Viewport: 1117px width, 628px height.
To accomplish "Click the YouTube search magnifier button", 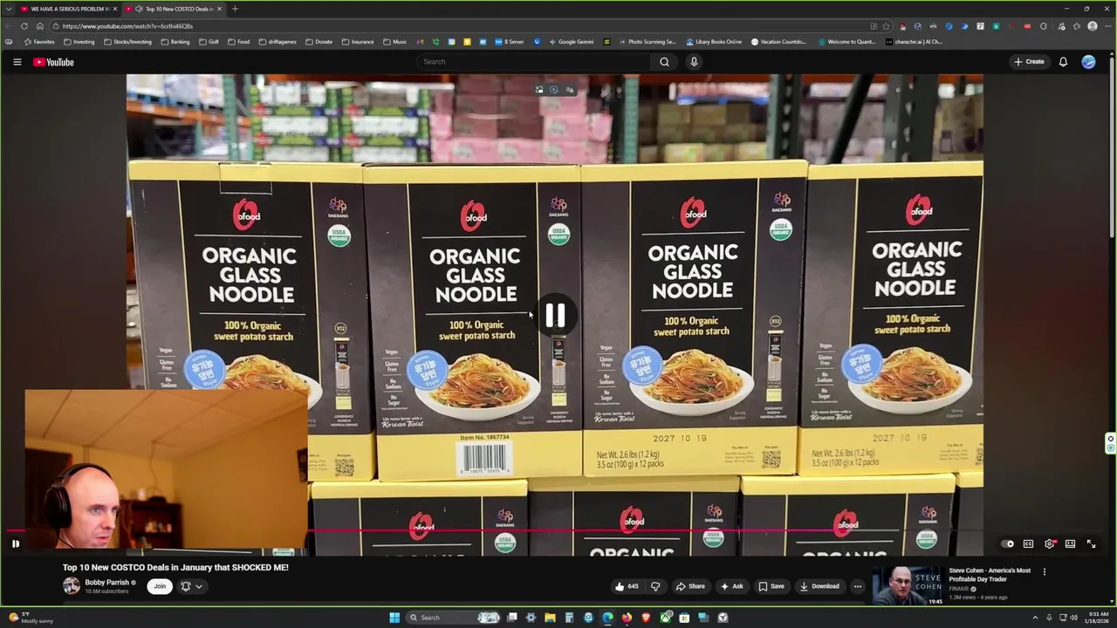I will pos(664,62).
